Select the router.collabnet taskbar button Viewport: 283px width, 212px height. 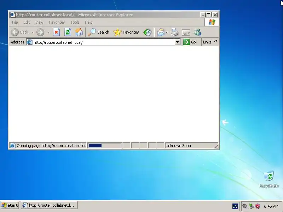pos(49,205)
